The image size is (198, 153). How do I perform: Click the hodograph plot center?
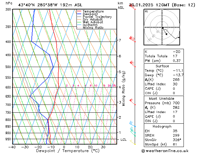pyautogui.click(x=162, y=27)
